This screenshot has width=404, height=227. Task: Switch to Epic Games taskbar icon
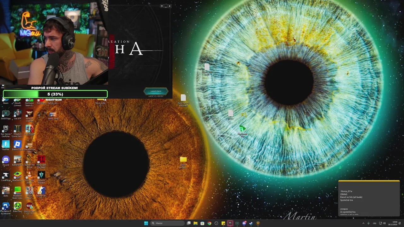[x=230, y=223]
